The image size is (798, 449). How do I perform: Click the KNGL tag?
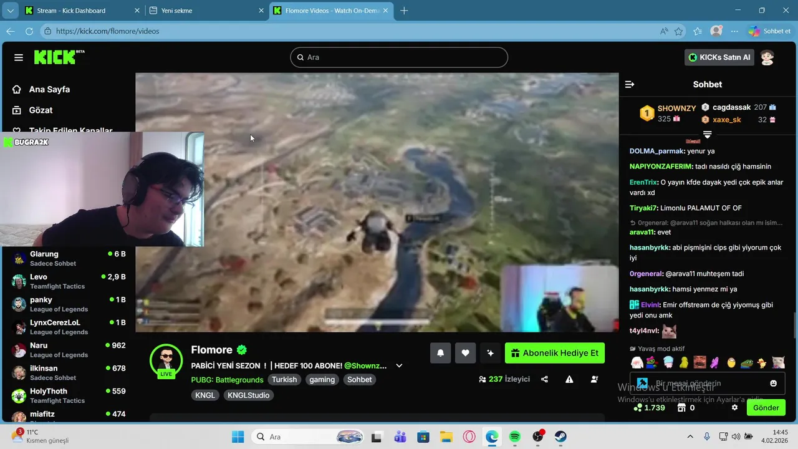[x=205, y=395]
